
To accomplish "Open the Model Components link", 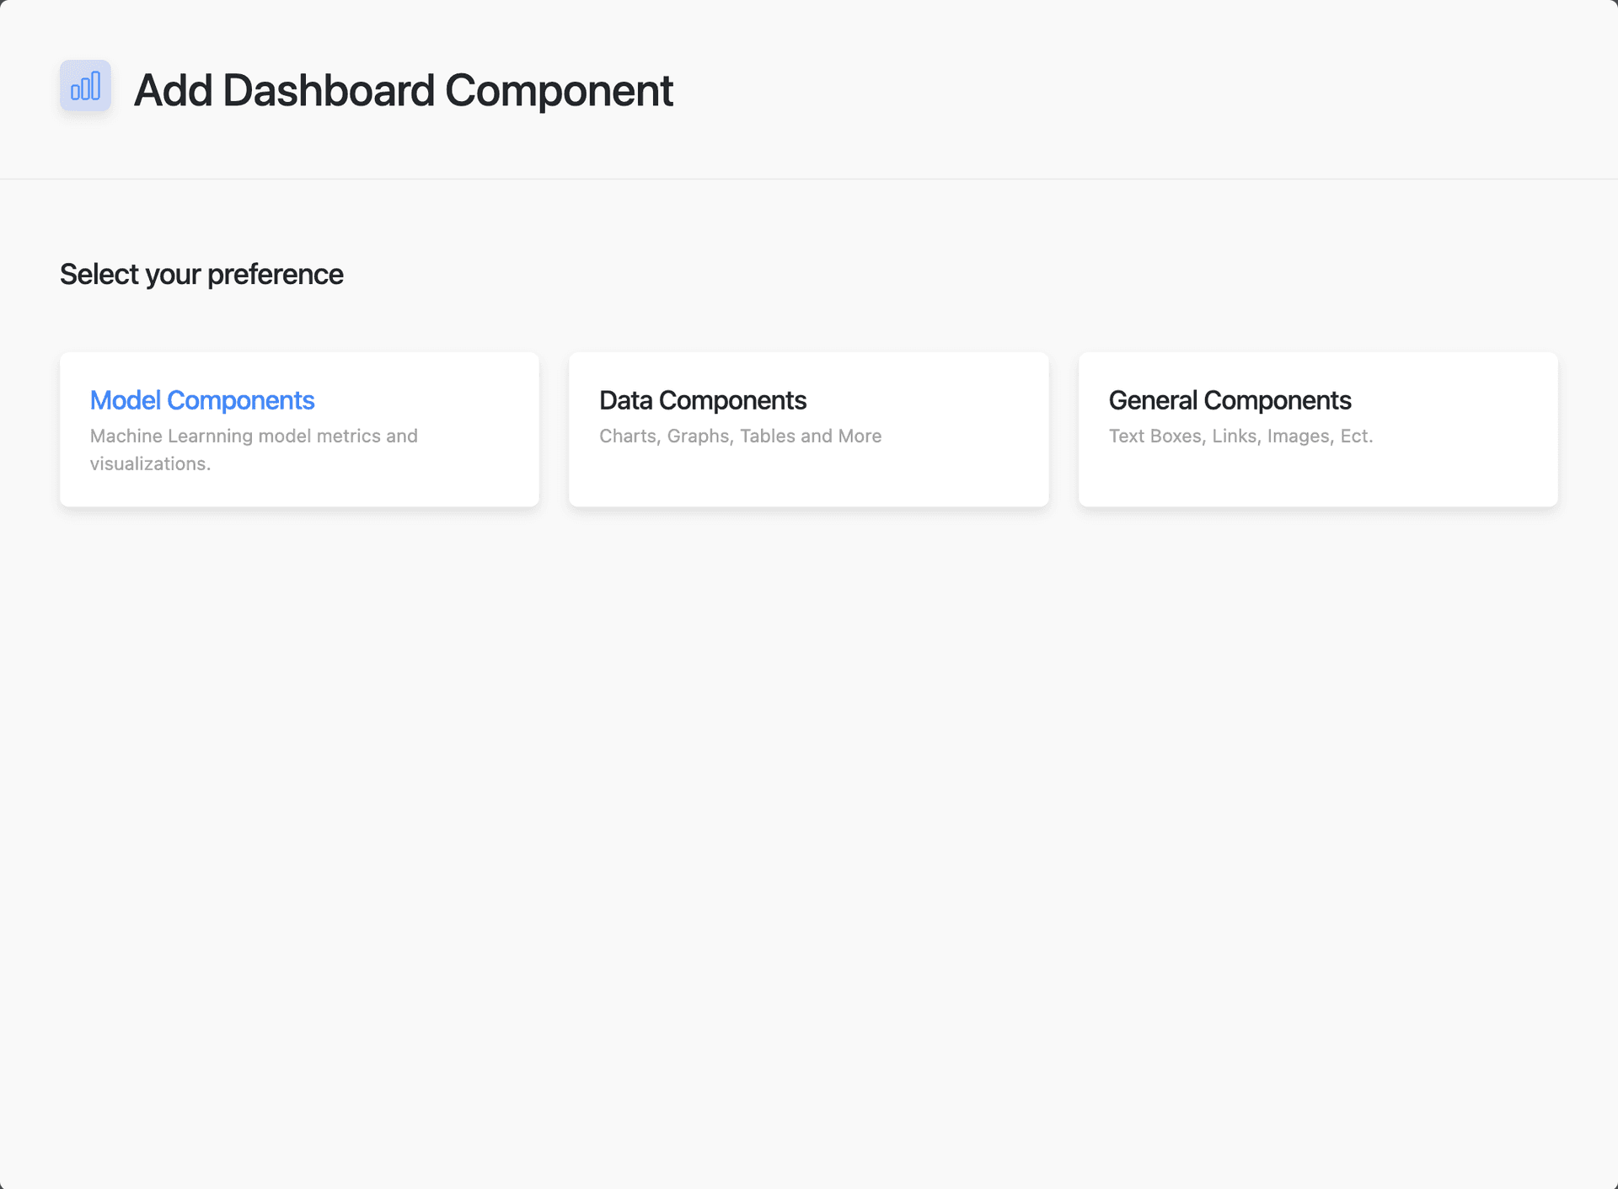I will [x=202, y=400].
